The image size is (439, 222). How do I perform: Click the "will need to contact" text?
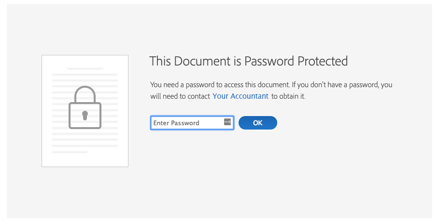pyautogui.click(x=180, y=96)
